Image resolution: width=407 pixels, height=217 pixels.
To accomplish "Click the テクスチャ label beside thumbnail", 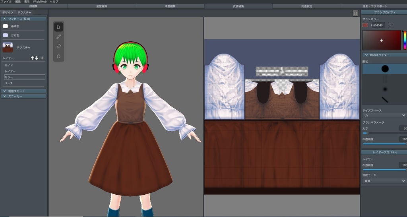I will point(23,48).
